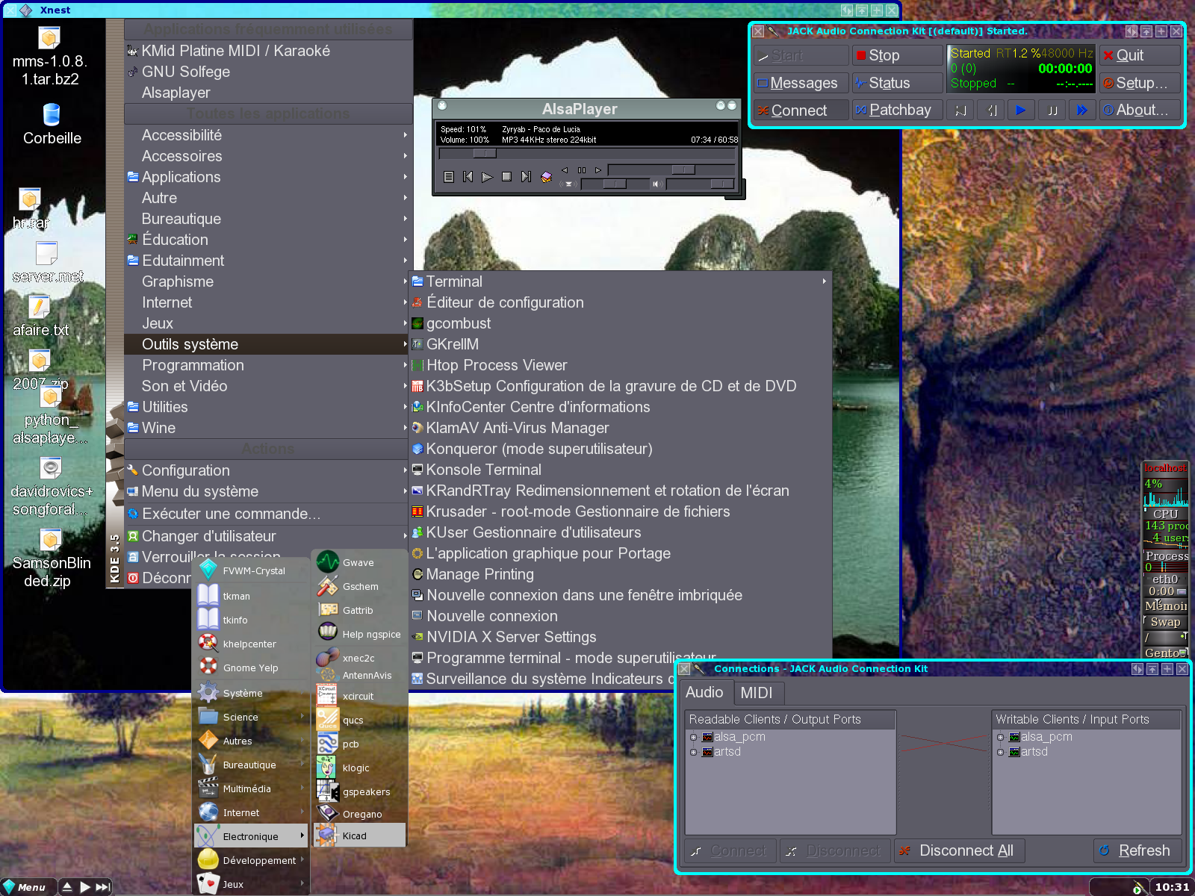
Task: Launch GNU Solfege from menu
Action: [x=268, y=72]
